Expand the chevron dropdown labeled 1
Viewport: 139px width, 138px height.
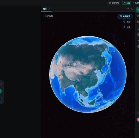coord(127,9)
